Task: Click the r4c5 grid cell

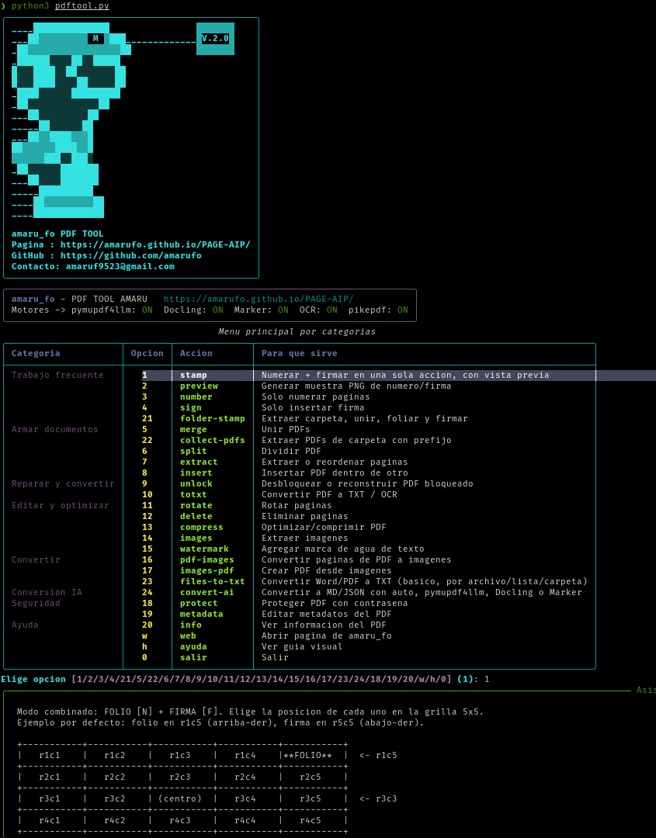Action: click(x=310, y=820)
